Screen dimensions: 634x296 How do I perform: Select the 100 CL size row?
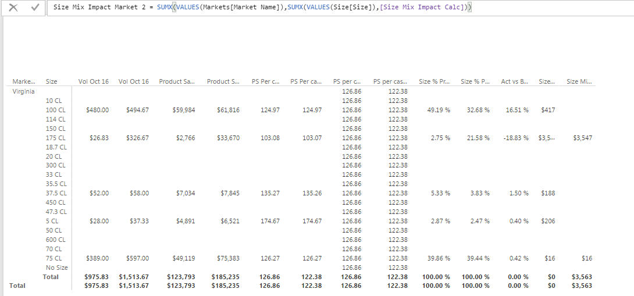(x=55, y=110)
